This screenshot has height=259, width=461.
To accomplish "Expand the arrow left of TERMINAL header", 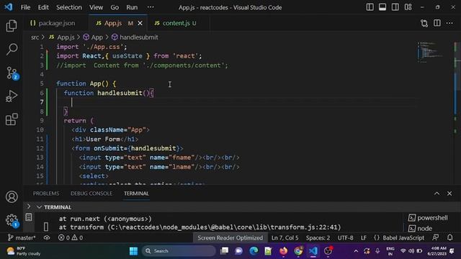I will tap(29, 206).
